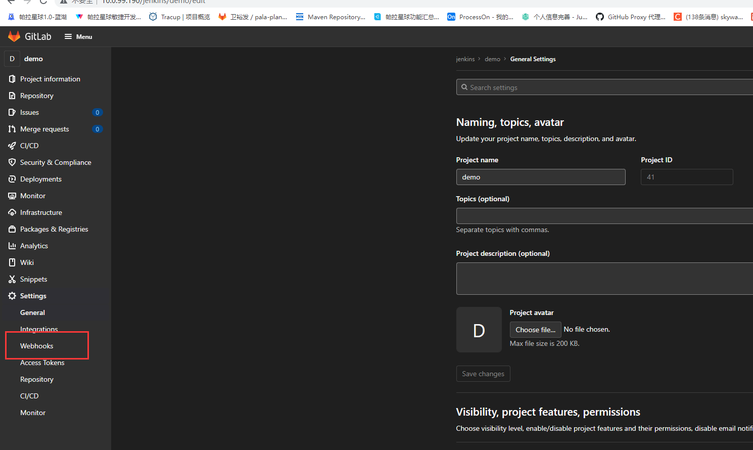Click the large project avatar D thumbnail
The height and width of the screenshot is (450, 753).
coord(479,330)
